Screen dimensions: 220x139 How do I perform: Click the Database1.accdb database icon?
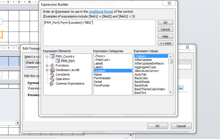click(52, 70)
